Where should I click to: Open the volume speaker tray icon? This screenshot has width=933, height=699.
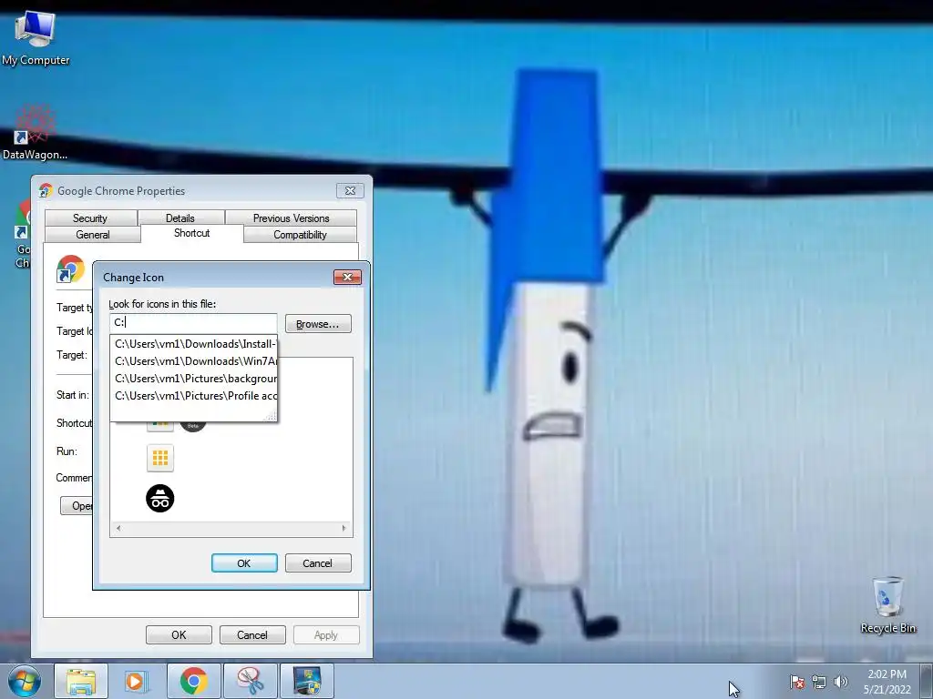pos(840,682)
